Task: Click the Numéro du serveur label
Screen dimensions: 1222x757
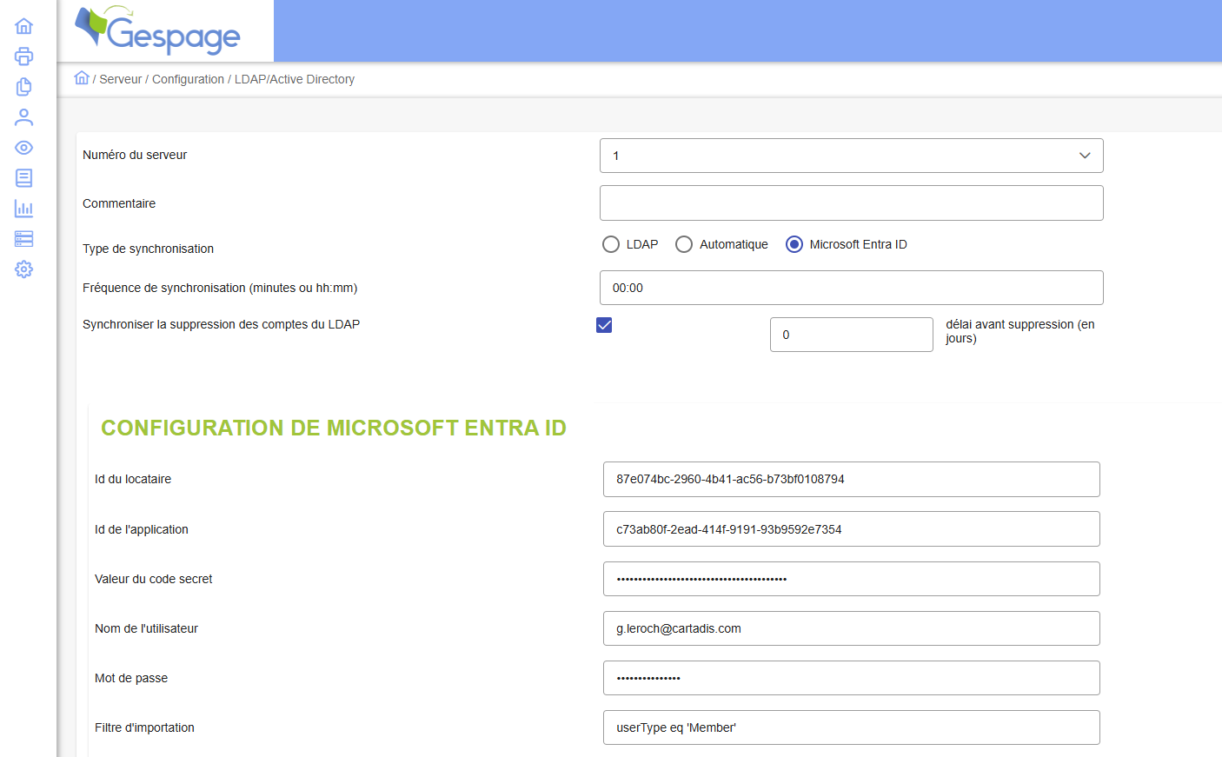Action: [135, 155]
